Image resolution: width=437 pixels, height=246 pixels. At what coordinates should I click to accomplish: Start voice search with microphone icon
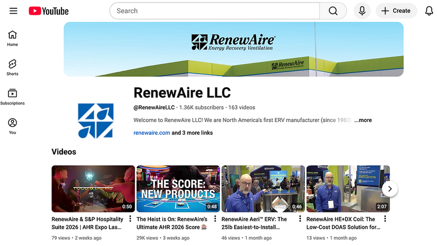362,11
